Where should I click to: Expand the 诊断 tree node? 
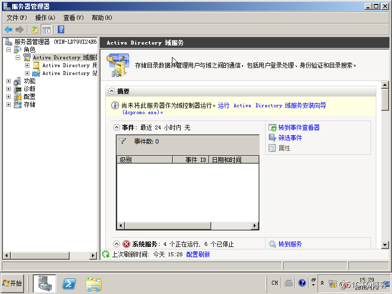click(x=8, y=89)
